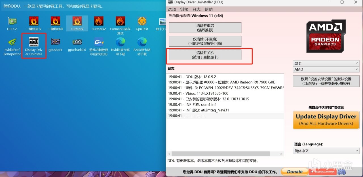The width and height of the screenshot is (363, 177).
Task: Click the log scrollbar right arrow
Action: coord(281,154)
